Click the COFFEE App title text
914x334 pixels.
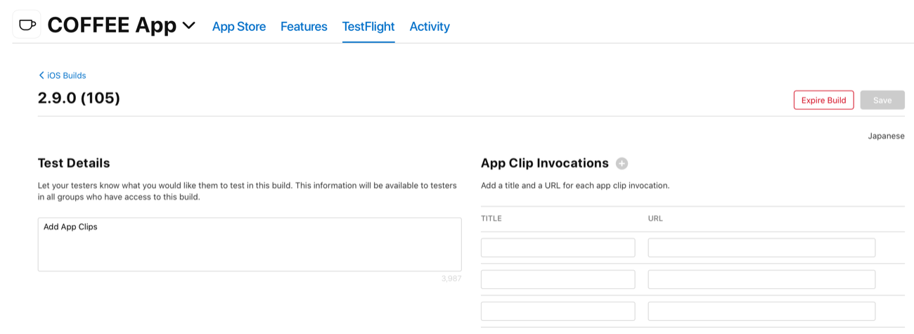click(112, 25)
